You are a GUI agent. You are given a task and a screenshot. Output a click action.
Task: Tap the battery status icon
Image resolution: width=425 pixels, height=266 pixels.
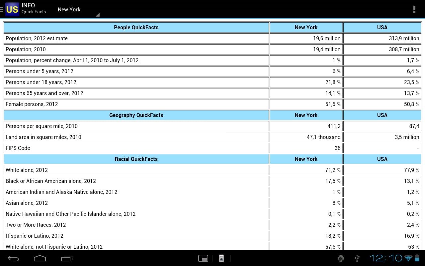point(417,258)
